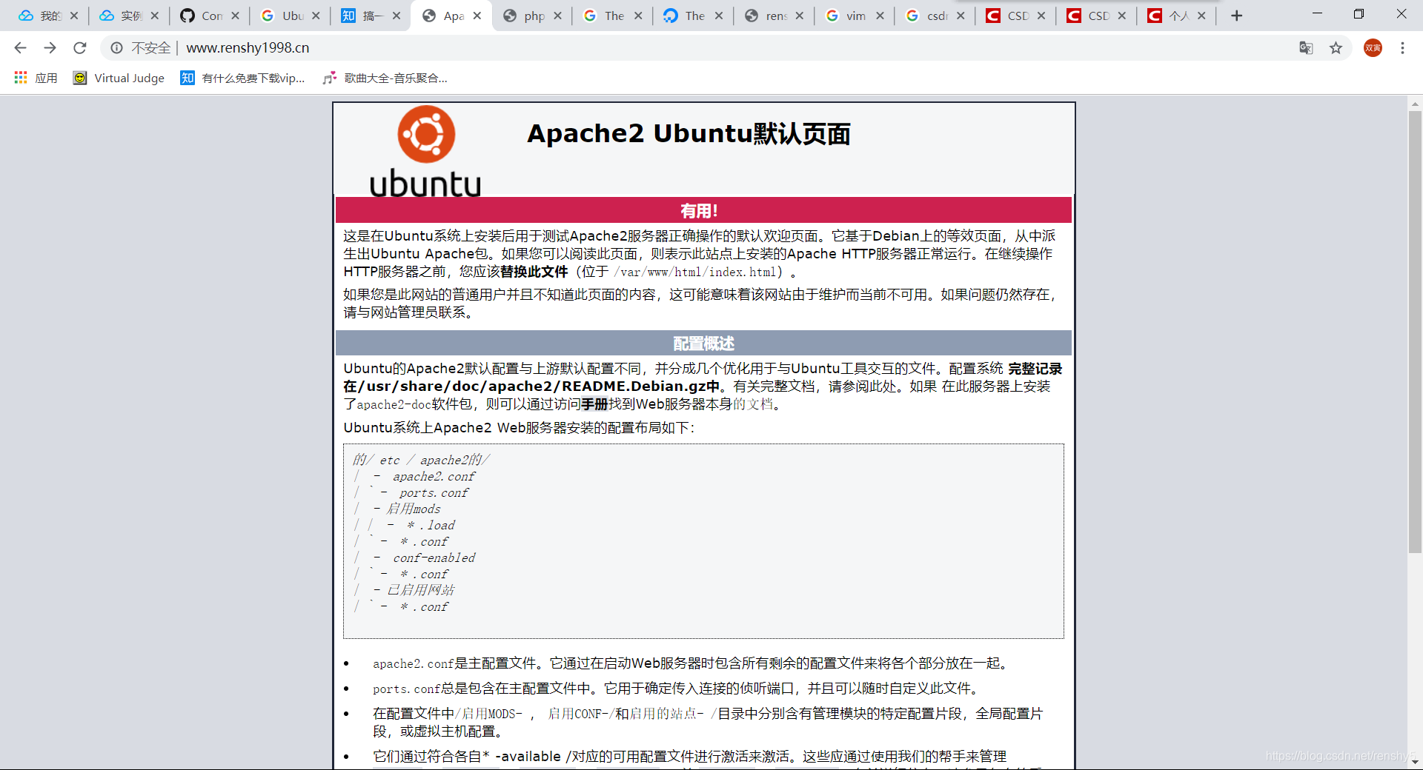Open the Chrome three-dot menu
This screenshot has width=1423, height=770.
pyautogui.click(x=1402, y=47)
